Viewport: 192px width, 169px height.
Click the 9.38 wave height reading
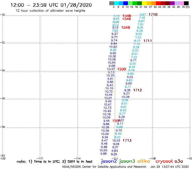(127, 90)
